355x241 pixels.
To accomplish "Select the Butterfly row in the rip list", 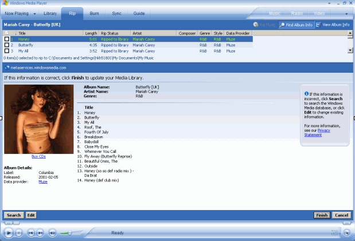I will pyautogui.click(x=131, y=45).
